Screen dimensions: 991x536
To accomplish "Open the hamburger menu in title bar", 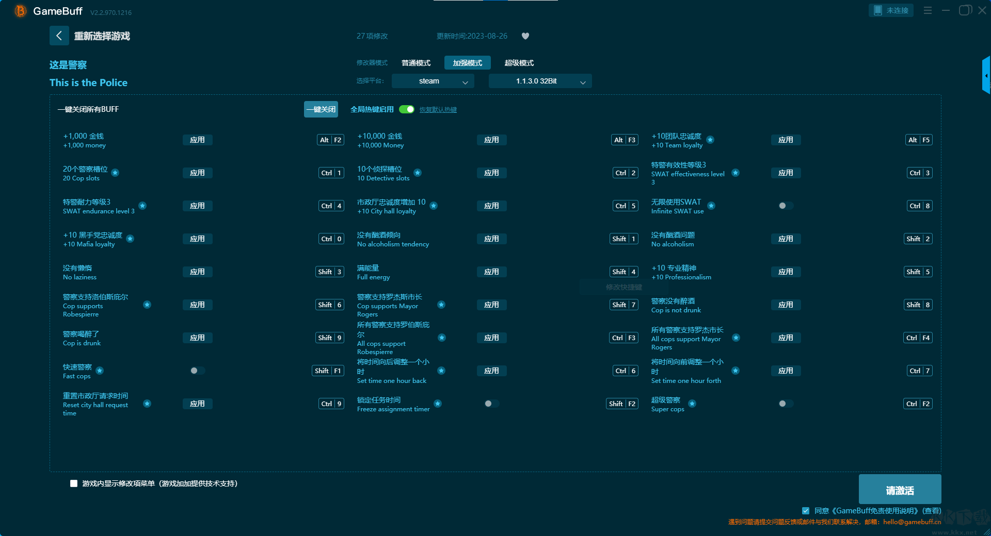I will 928,10.
